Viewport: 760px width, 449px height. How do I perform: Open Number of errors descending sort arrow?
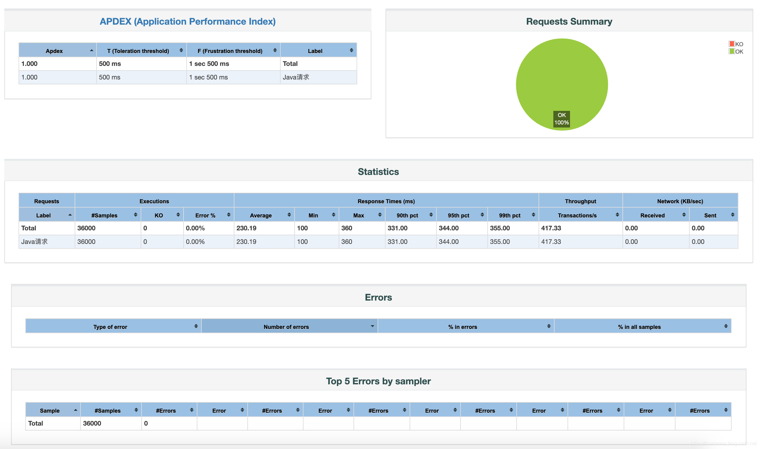click(372, 326)
